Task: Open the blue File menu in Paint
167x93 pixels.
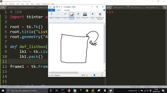Action: tap(52, 10)
